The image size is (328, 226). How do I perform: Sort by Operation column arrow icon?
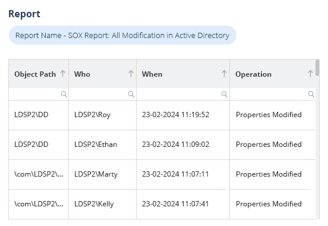tap(310, 74)
